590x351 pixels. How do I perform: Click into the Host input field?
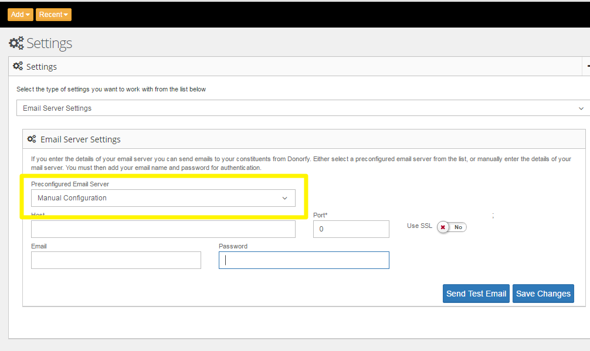click(x=163, y=229)
